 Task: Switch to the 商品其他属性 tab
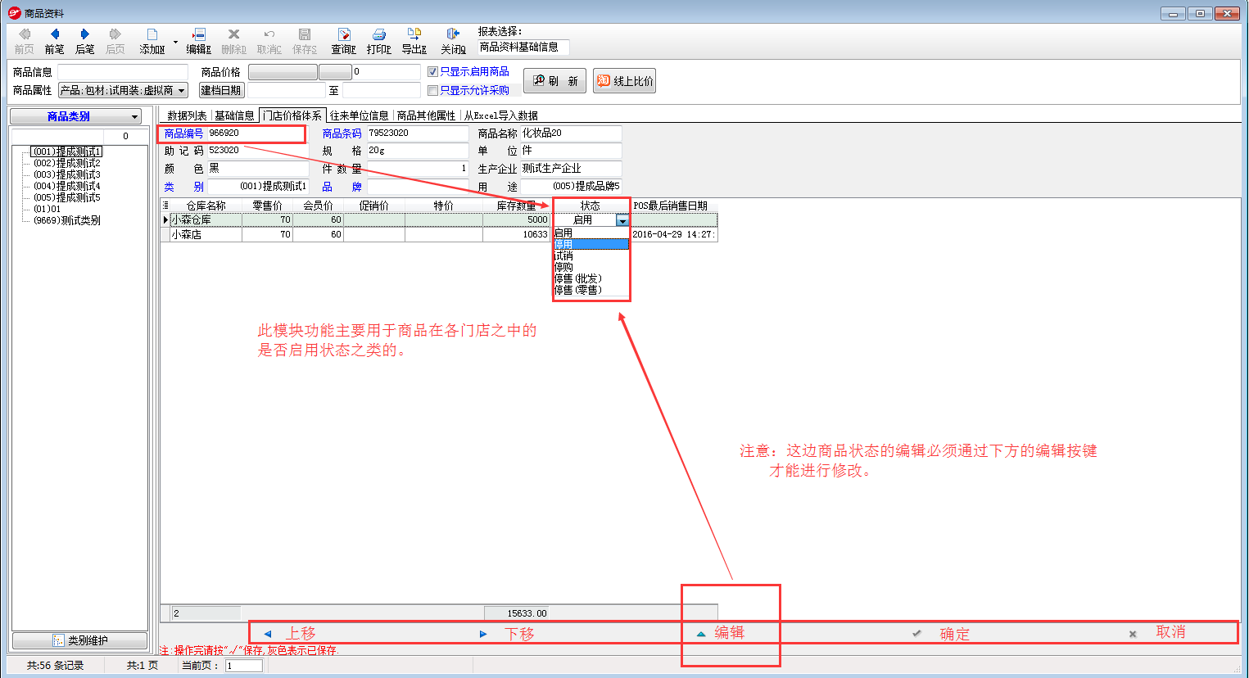coord(426,115)
